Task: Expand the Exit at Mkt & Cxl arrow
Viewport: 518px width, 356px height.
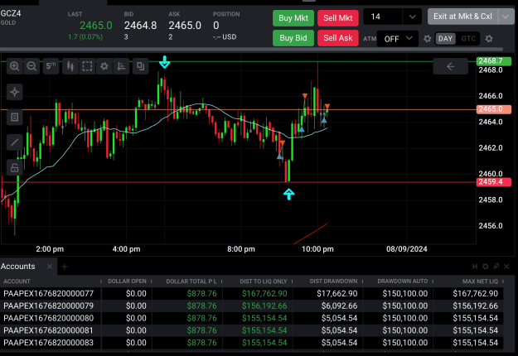Action: click(x=506, y=17)
